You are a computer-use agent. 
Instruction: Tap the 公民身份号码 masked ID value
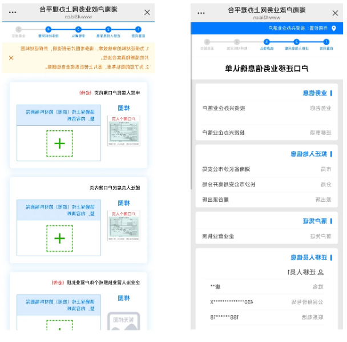[232, 302]
